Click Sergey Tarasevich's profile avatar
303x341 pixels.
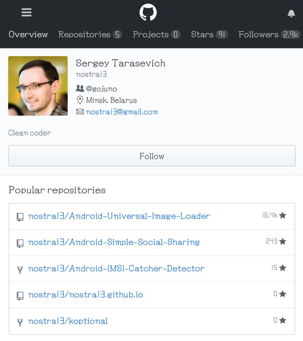click(38, 86)
